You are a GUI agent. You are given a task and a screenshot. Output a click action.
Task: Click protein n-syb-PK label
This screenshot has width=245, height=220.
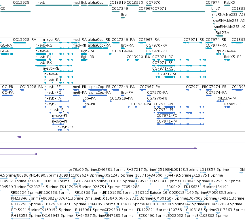point(66,127)
